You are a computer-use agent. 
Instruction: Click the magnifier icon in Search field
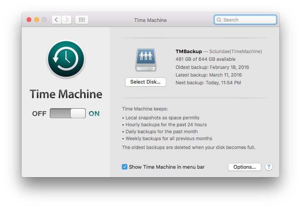[219, 20]
